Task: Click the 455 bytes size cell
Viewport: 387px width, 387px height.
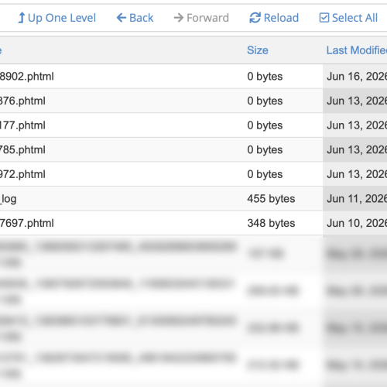Action: click(x=271, y=199)
